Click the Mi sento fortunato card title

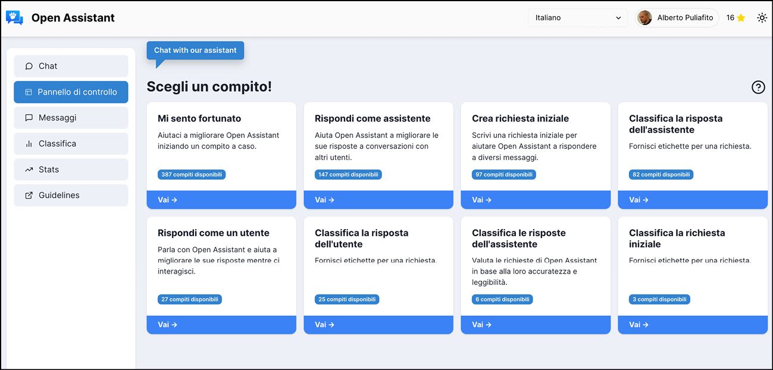pyautogui.click(x=199, y=118)
